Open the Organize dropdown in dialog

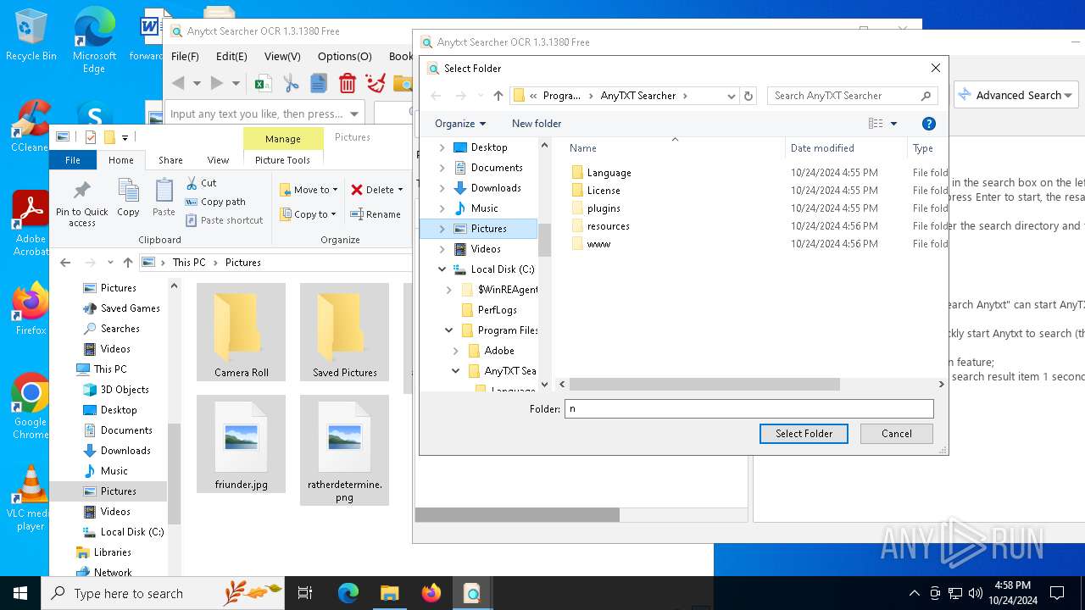[x=460, y=124]
